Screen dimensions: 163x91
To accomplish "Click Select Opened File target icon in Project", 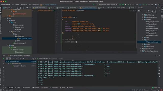I will tap(18, 8).
